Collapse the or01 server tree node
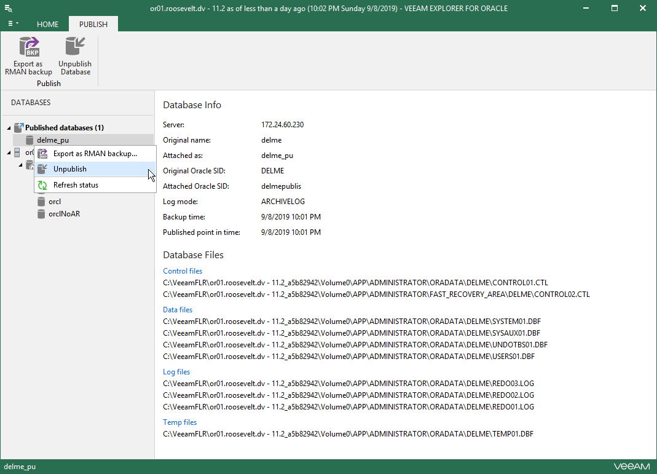This screenshot has height=474, width=657. coord(9,152)
